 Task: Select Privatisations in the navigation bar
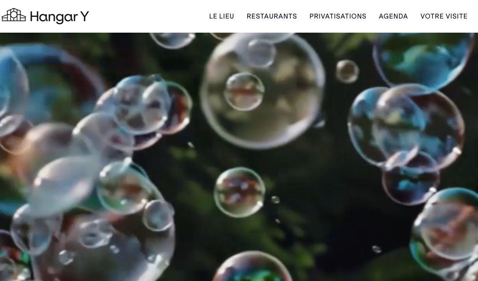338,16
